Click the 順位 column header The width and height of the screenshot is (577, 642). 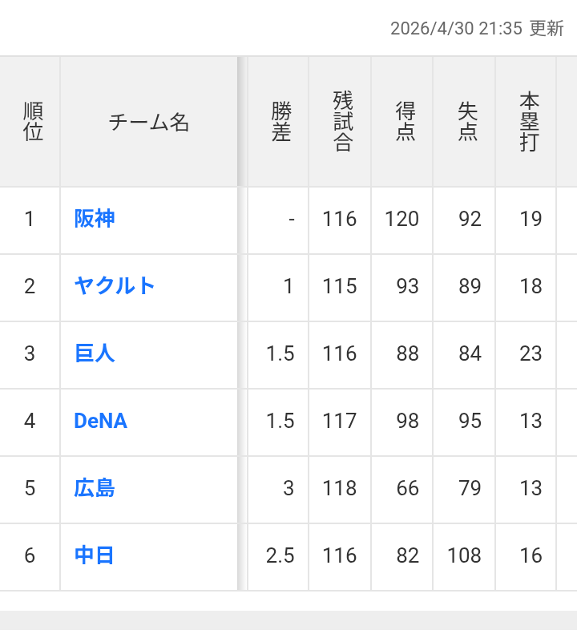coord(33,122)
